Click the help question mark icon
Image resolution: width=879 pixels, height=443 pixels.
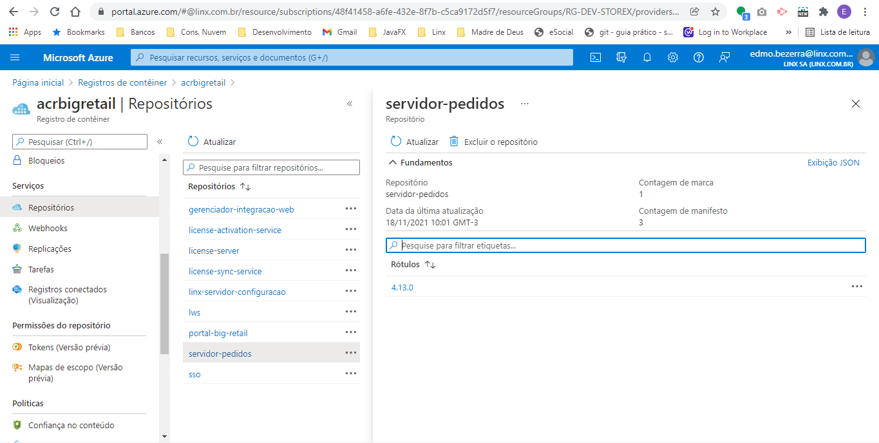(x=699, y=57)
